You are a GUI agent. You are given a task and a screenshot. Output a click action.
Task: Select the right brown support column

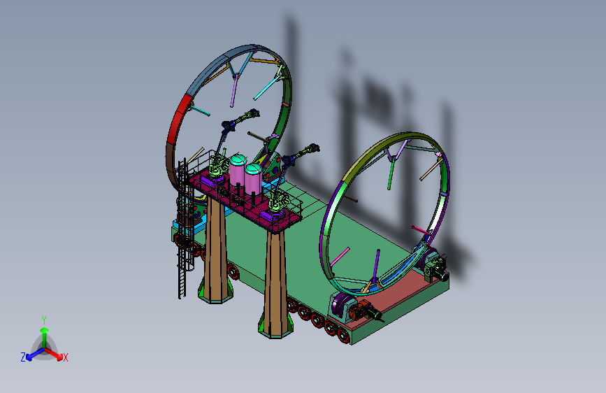coord(275,285)
